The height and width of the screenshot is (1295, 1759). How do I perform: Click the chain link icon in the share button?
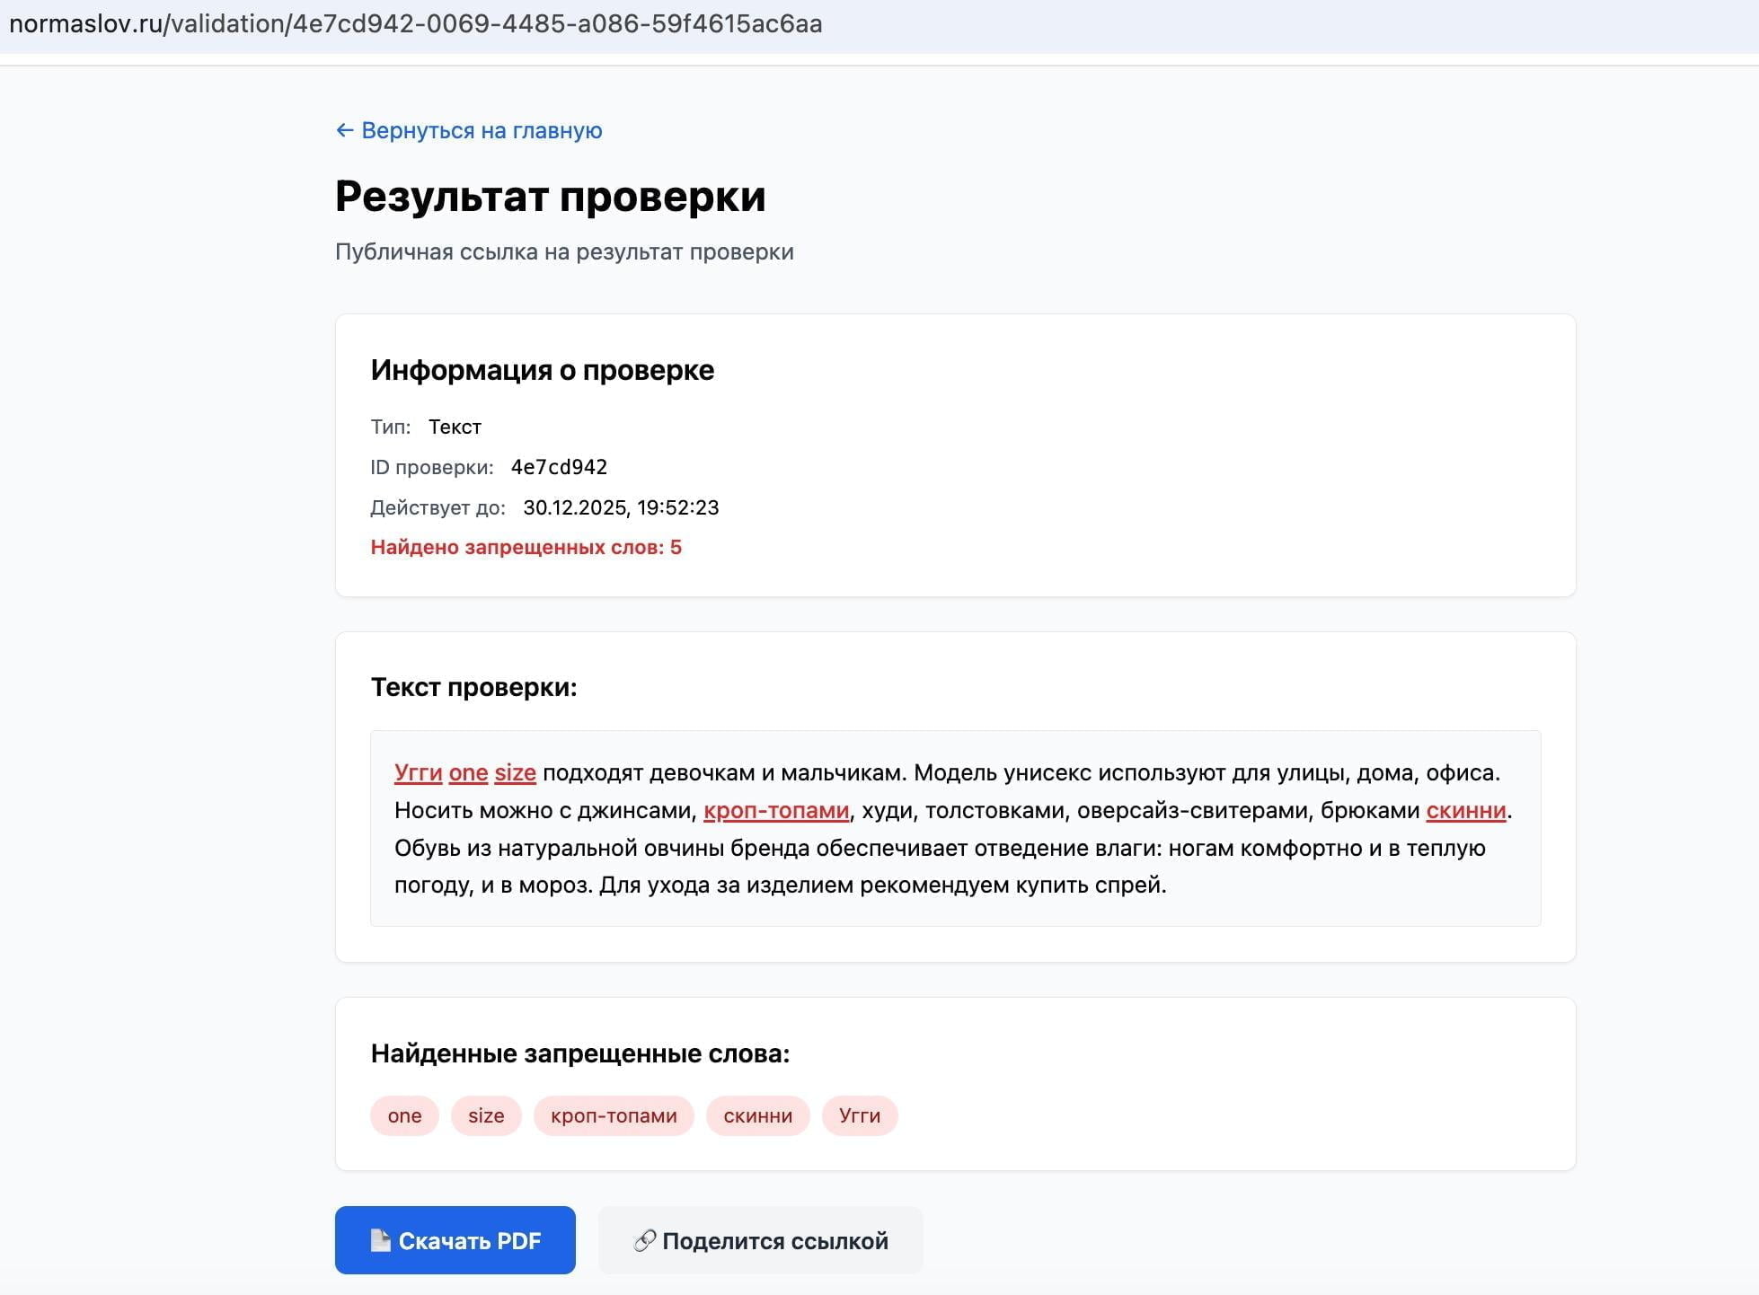[x=643, y=1240]
